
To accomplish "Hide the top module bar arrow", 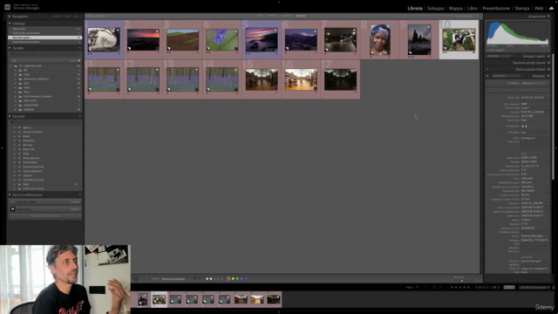I will pyautogui.click(x=279, y=2).
